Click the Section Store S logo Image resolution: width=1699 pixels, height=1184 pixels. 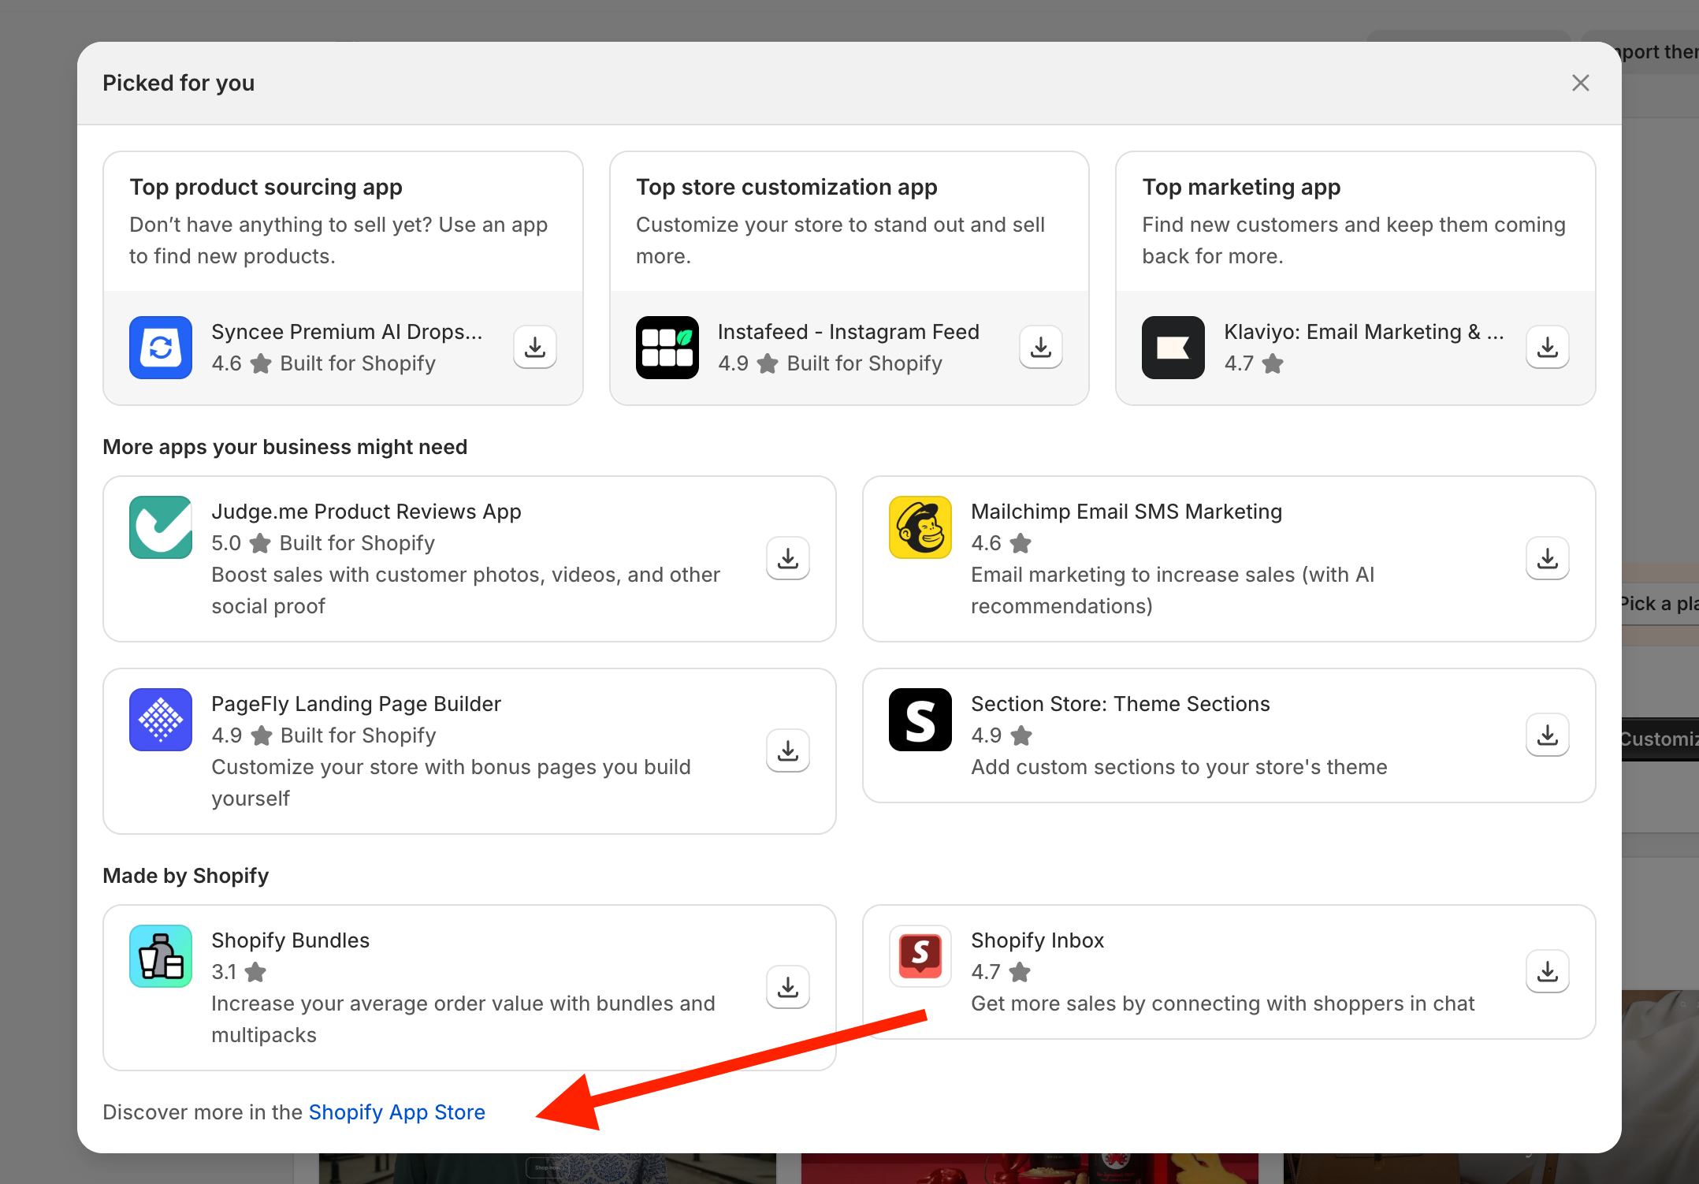click(x=920, y=720)
